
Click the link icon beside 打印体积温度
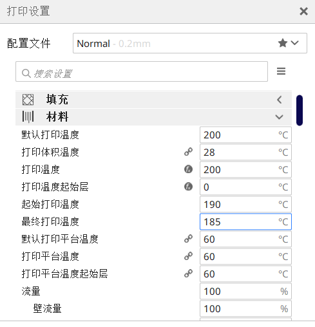tap(188, 152)
